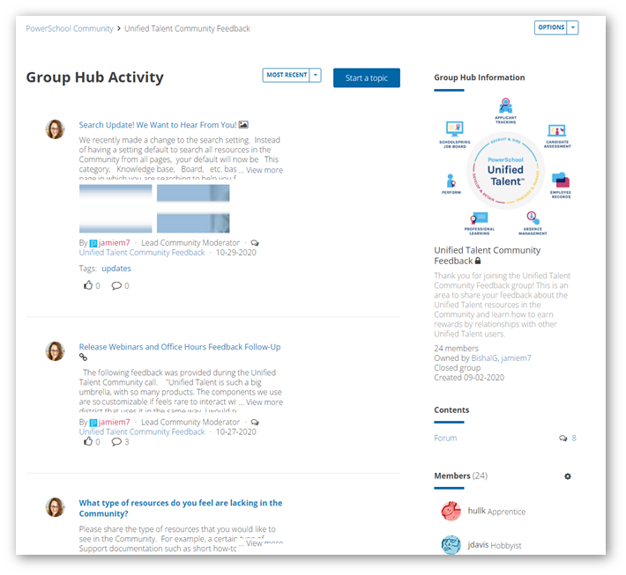
Task: Open Search Update! We Want to Hear topic
Action: (158, 125)
